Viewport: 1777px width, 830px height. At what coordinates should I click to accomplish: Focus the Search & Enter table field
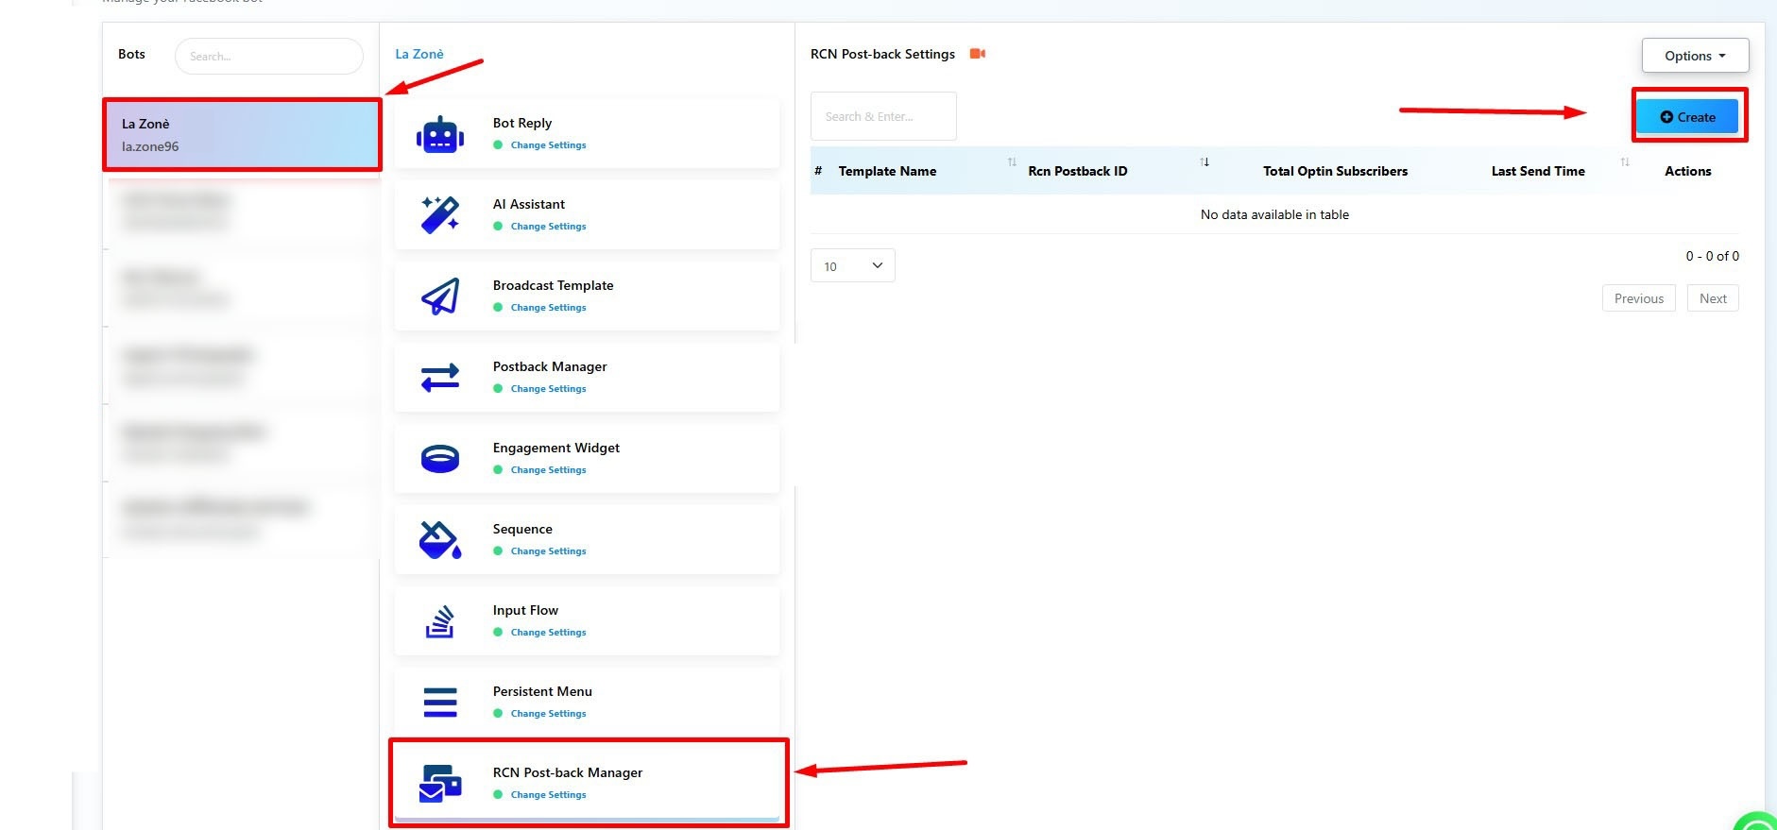tap(883, 117)
